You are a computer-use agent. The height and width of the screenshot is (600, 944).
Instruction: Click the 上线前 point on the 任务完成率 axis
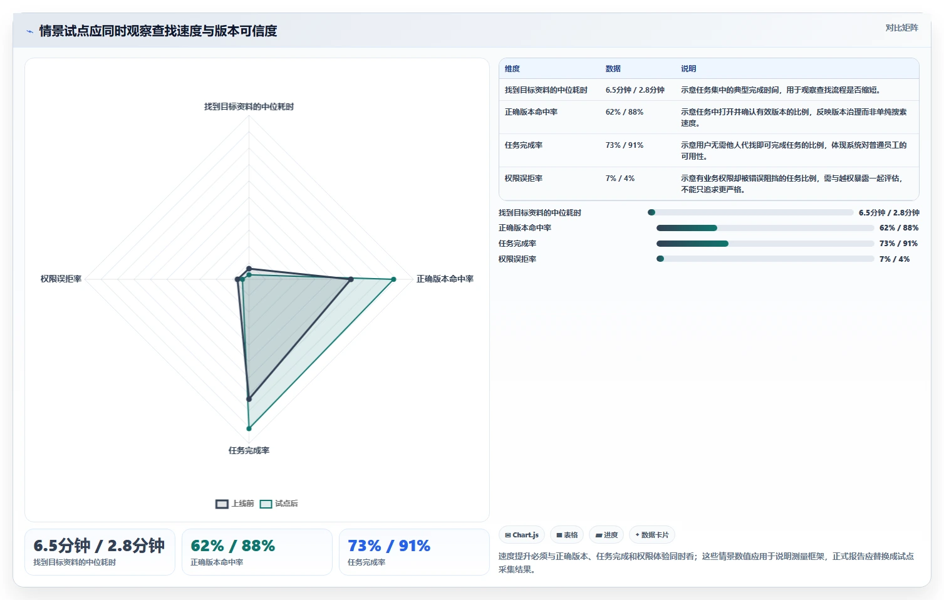click(x=249, y=399)
